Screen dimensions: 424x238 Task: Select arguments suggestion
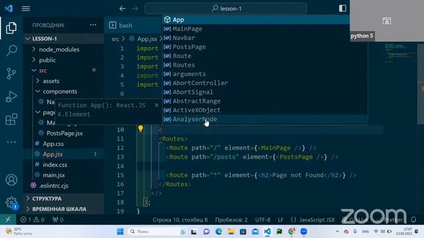265,74
